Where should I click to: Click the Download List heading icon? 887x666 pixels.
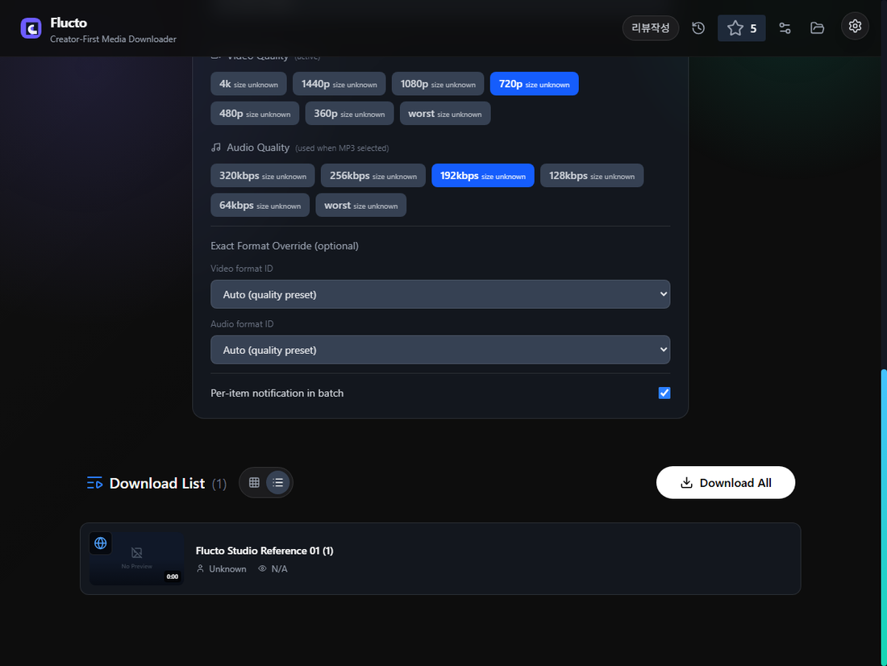94,483
